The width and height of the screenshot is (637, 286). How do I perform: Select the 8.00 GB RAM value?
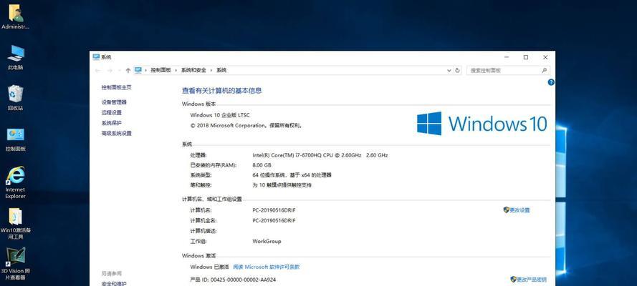(262, 165)
